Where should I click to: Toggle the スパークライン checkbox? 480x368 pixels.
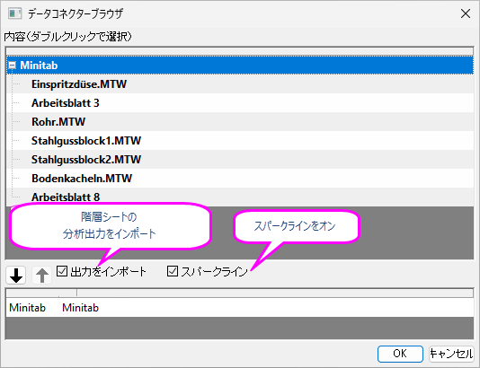(173, 271)
